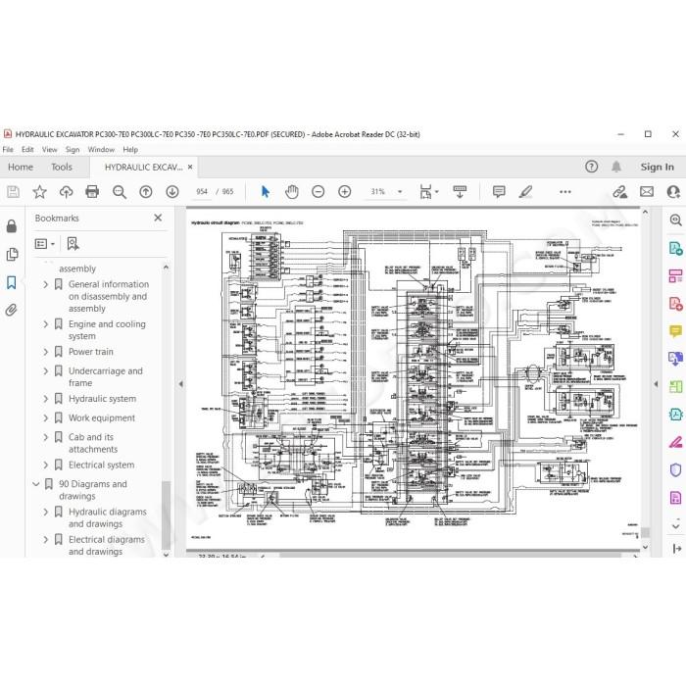Add a comment sticky note icon
The height and width of the screenshot is (686, 686).
tap(499, 192)
